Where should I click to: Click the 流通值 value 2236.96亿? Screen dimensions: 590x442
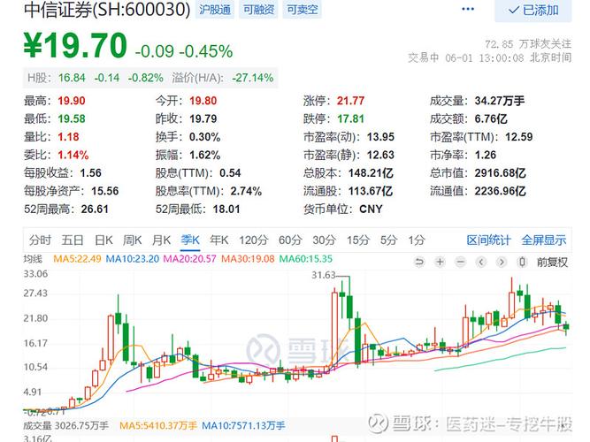500,191
